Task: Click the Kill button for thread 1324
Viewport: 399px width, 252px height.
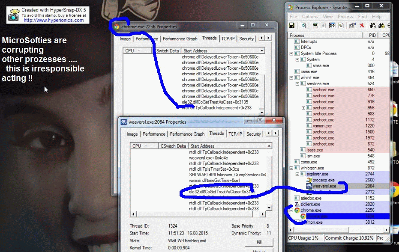Action: pyautogui.click(x=259, y=242)
